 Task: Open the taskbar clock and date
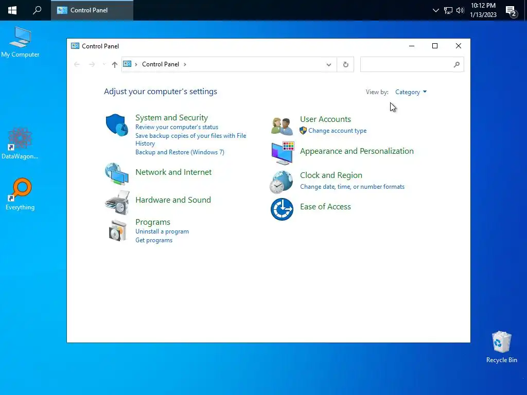pyautogui.click(x=483, y=10)
